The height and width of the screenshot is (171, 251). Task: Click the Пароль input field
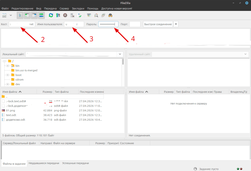(x=108, y=24)
